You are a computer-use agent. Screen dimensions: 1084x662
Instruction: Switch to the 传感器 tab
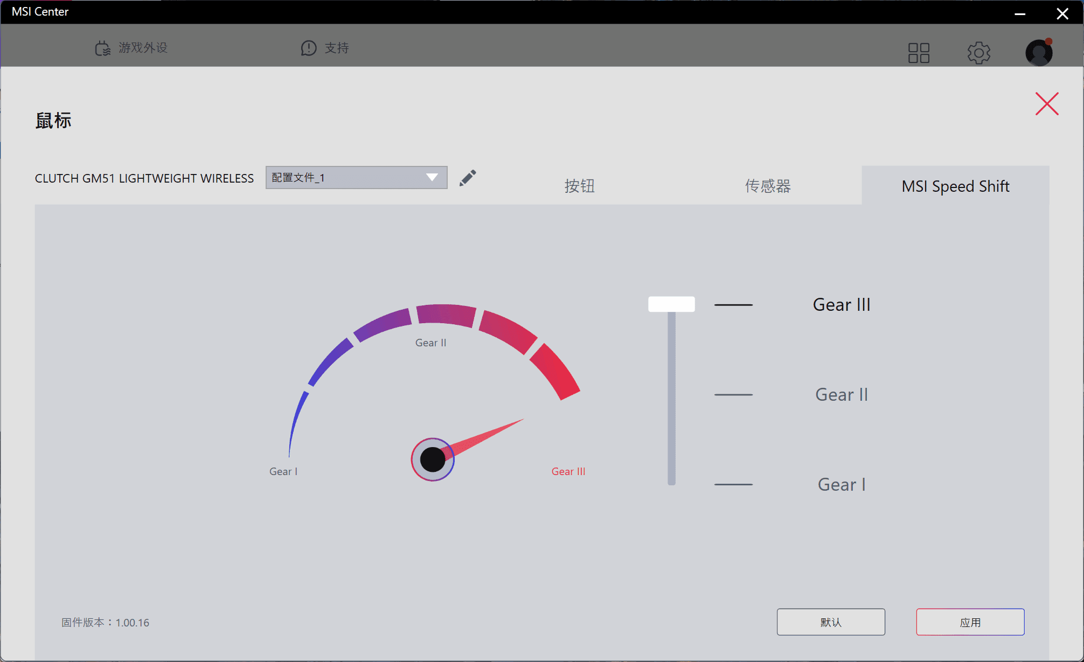click(x=768, y=186)
